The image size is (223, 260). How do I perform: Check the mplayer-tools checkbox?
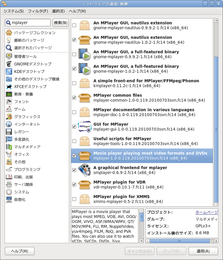click(x=74, y=141)
